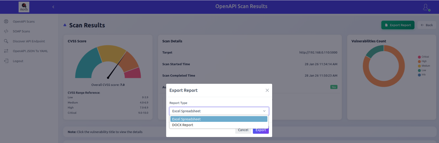The width and height of the screenshot is (439, 143).
Task: Choose Excel Spreadsheet option in list
Action: [x=219, y=119]
